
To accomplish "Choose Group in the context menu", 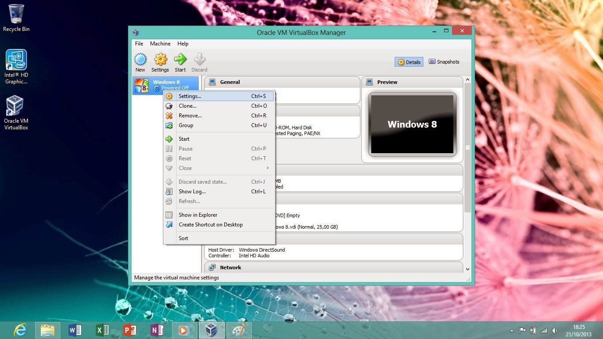I will coord(219,125).
